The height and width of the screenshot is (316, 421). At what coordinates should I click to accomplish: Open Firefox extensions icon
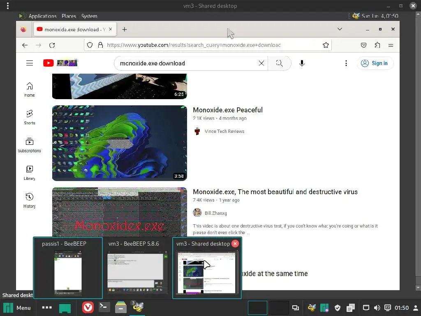tap(377, 45)
